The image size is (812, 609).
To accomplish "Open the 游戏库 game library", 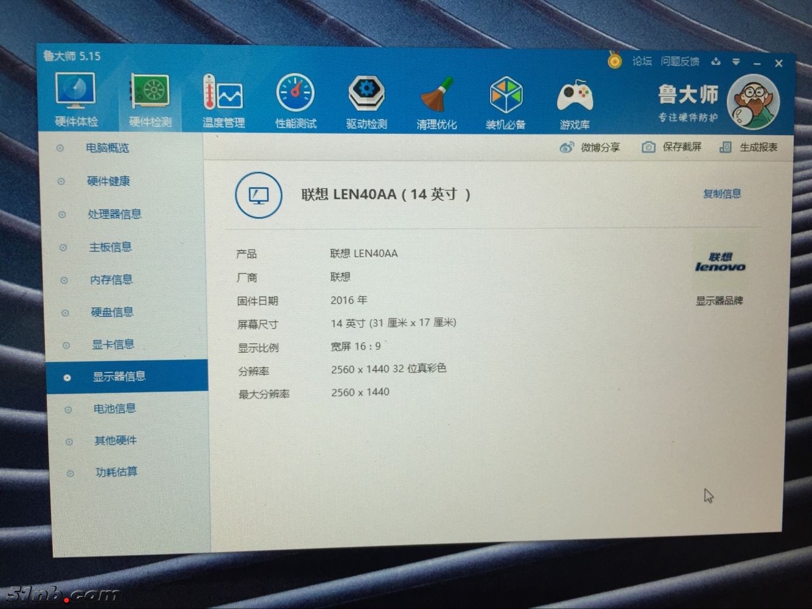I will 575,103.
